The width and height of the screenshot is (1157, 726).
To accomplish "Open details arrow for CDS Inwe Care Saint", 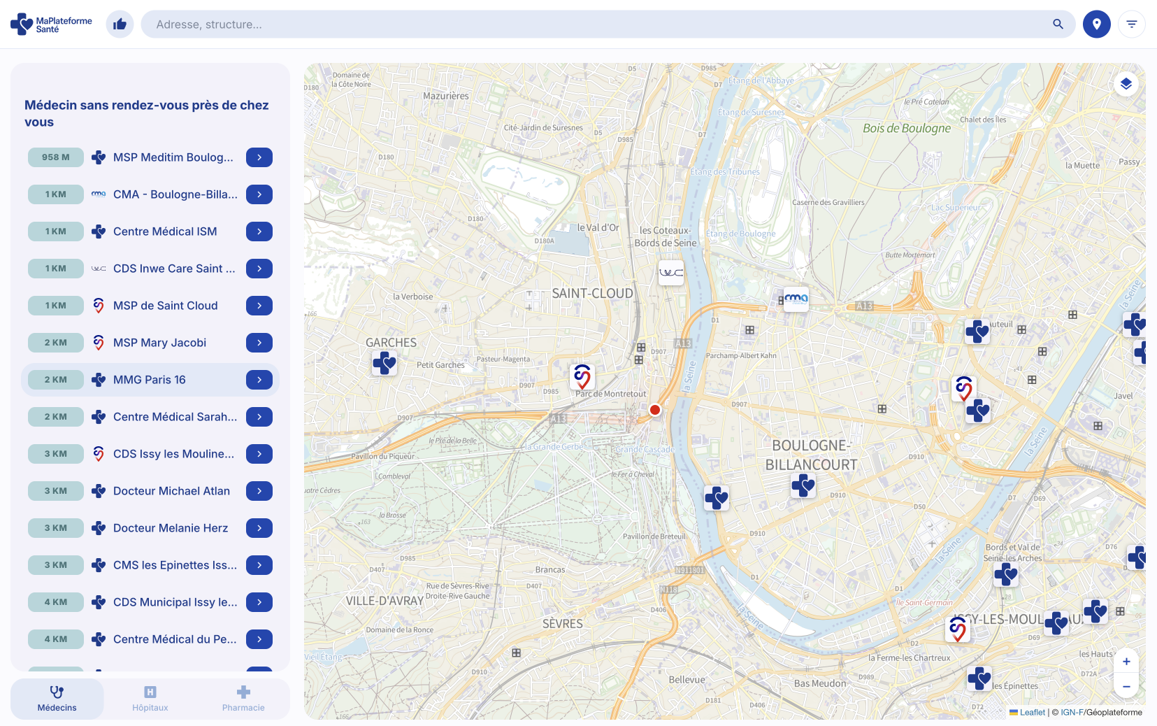I will click(259, 269).
